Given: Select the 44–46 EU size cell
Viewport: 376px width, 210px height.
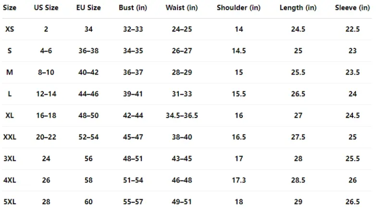Looking at the screenshot, I should [x=88, y=94].
